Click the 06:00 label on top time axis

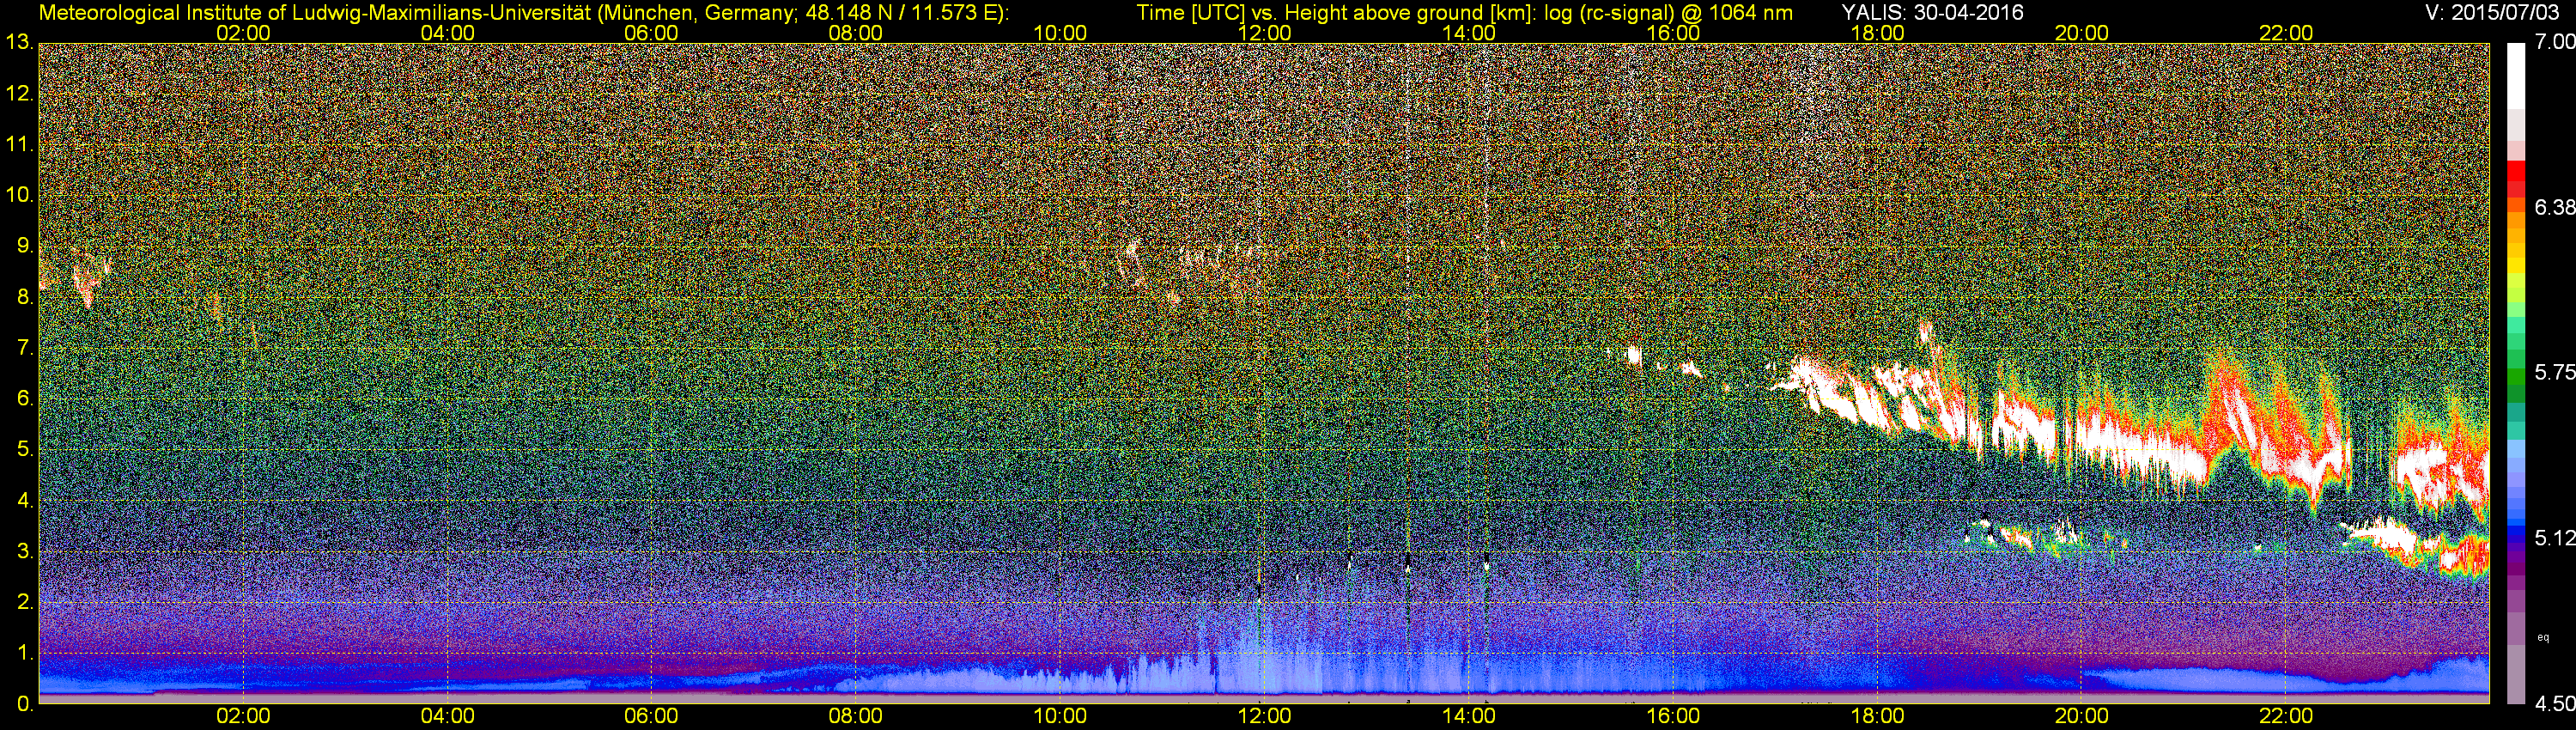click(651, 33)
